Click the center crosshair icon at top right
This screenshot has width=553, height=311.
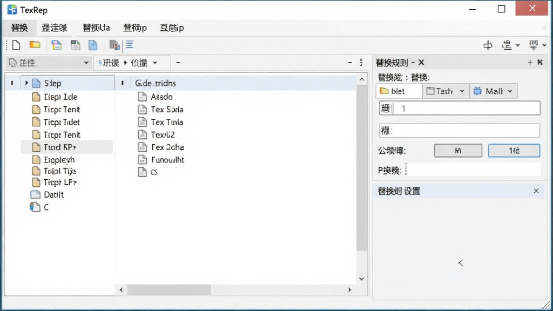[x=488, y=45]
